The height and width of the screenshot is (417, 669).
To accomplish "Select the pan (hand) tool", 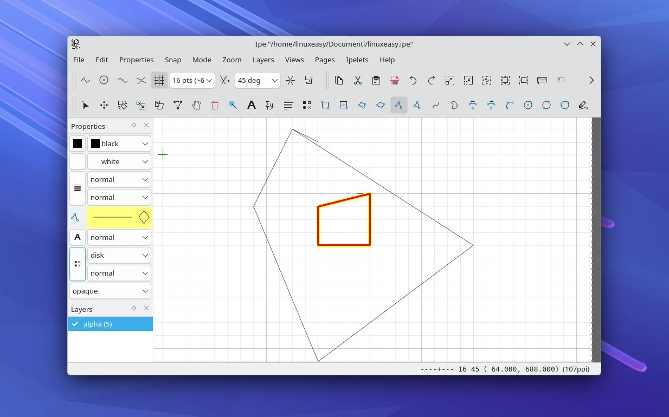I will [x=196, y=105].
